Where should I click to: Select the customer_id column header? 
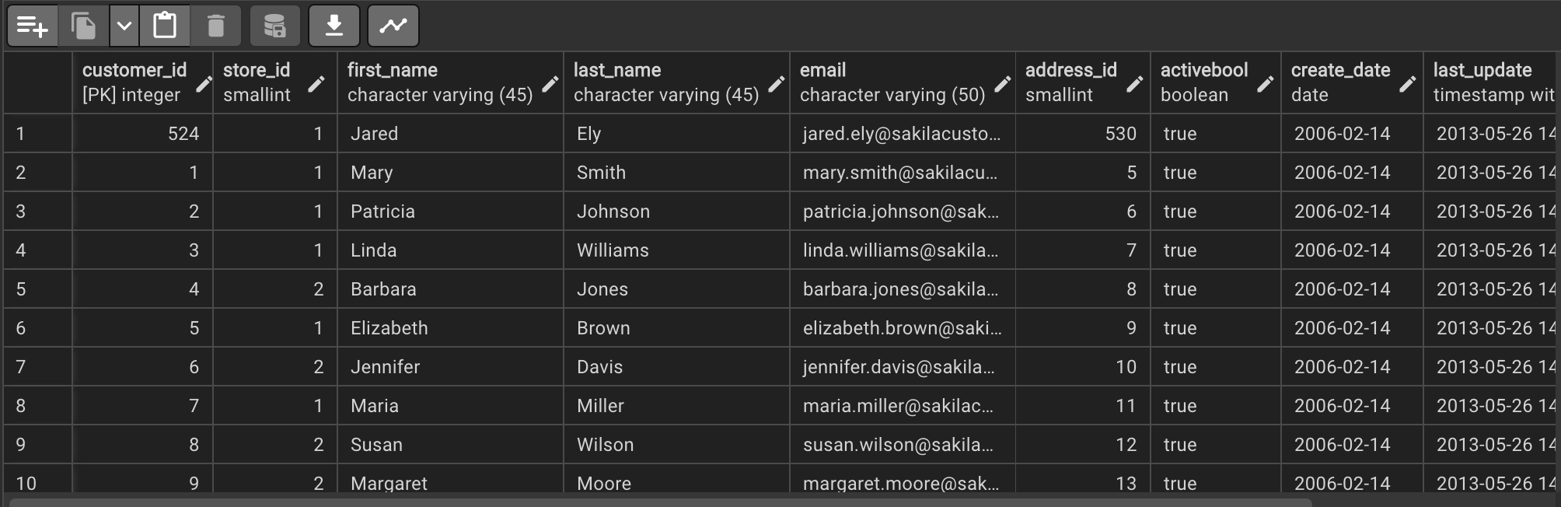[142, 82]
